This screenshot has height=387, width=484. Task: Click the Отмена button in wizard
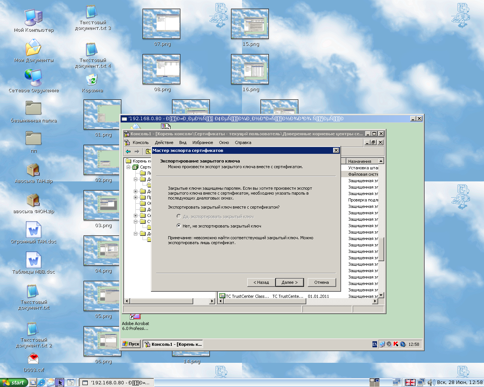321,282
